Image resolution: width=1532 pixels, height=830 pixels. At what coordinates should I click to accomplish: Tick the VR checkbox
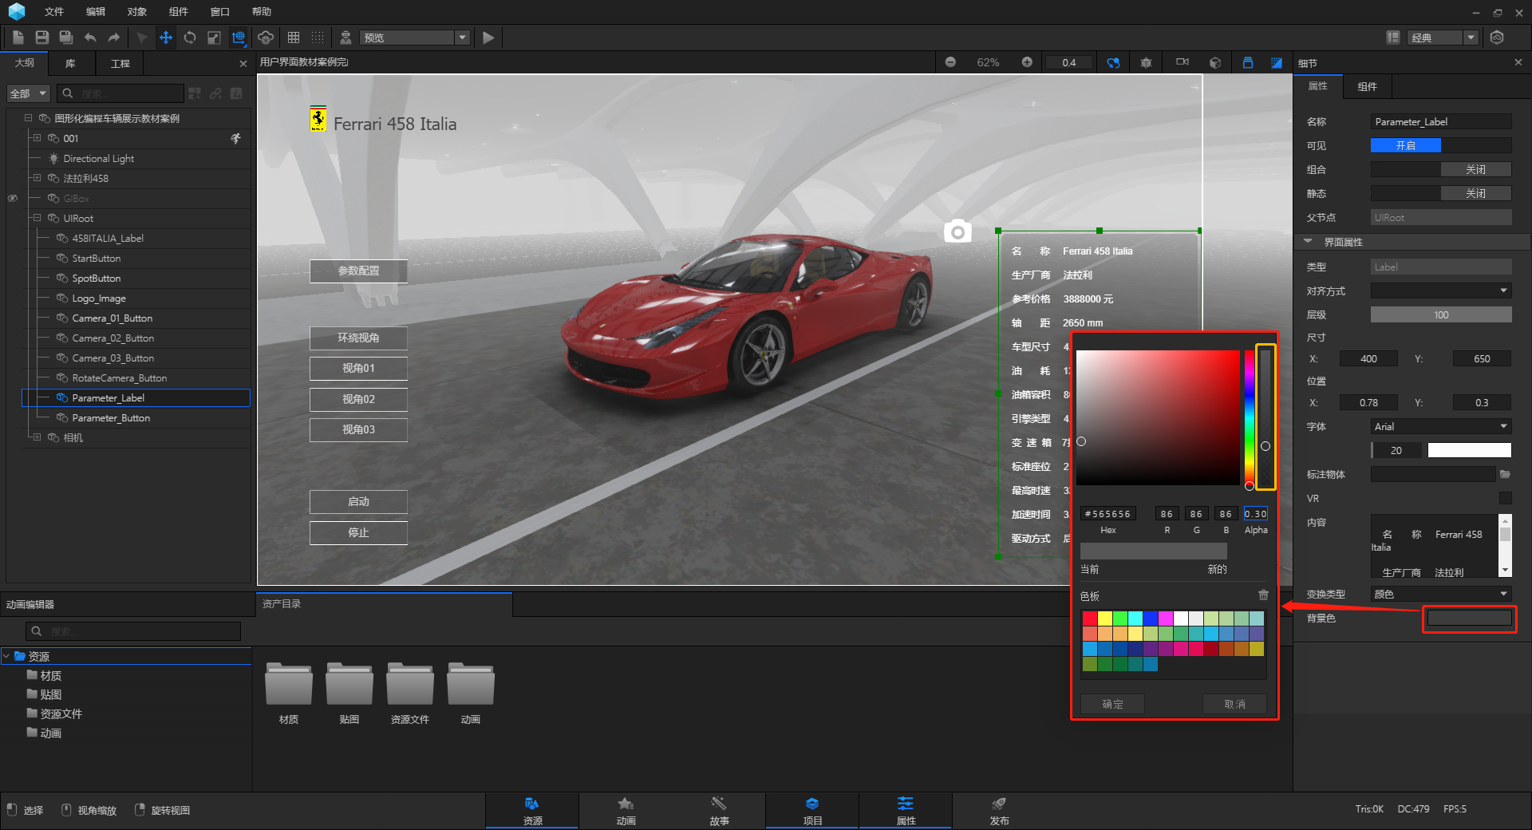[1505, 498]
